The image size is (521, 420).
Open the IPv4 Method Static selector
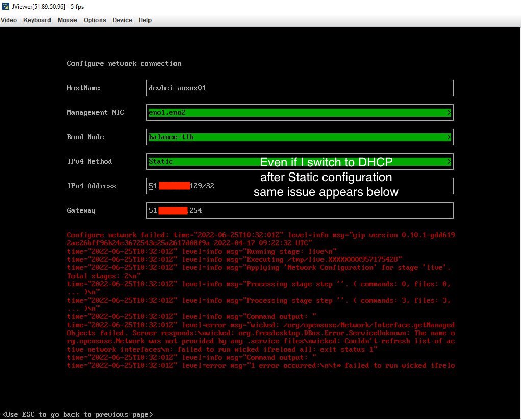(x=300, y=161)
